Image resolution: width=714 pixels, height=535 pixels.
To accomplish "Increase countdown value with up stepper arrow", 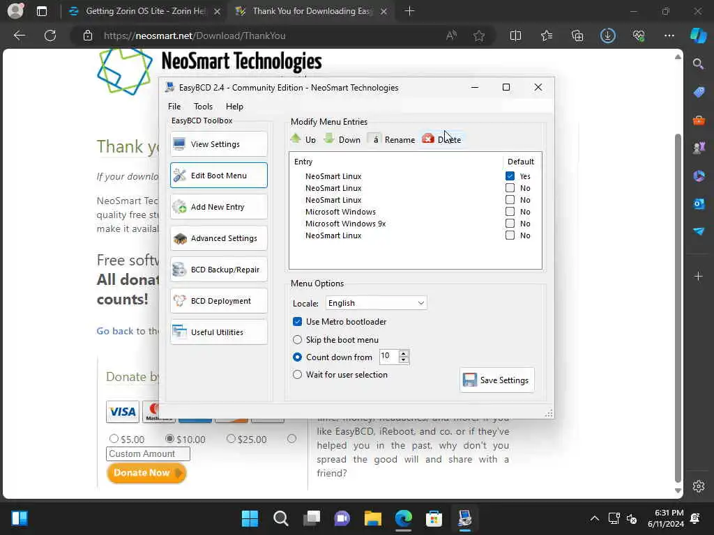I will click(x=404, y=353).
